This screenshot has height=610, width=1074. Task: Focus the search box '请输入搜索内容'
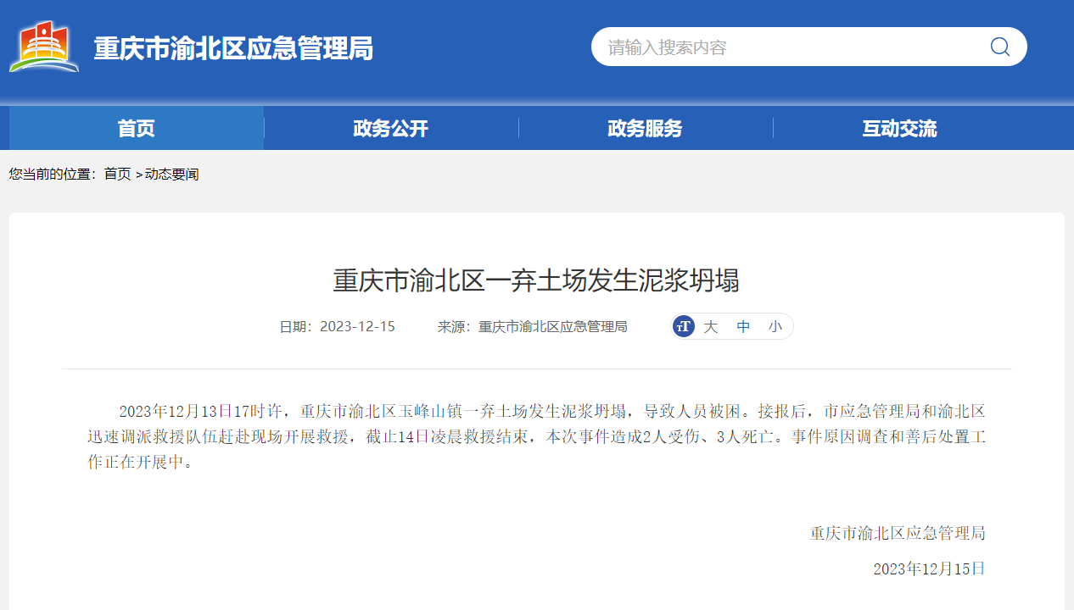(808, 47)
